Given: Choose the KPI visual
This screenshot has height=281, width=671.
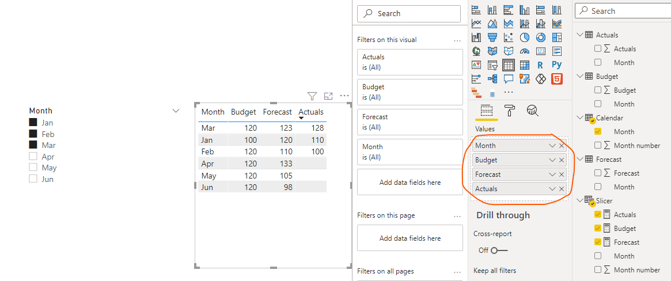Looking at the screenshot, I should tap(476, 64).
